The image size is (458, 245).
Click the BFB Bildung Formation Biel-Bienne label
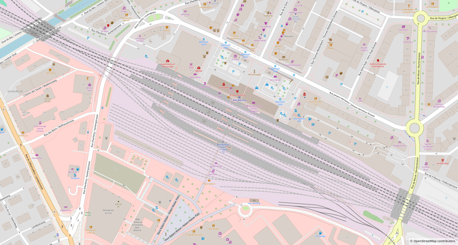click(138, 224)
